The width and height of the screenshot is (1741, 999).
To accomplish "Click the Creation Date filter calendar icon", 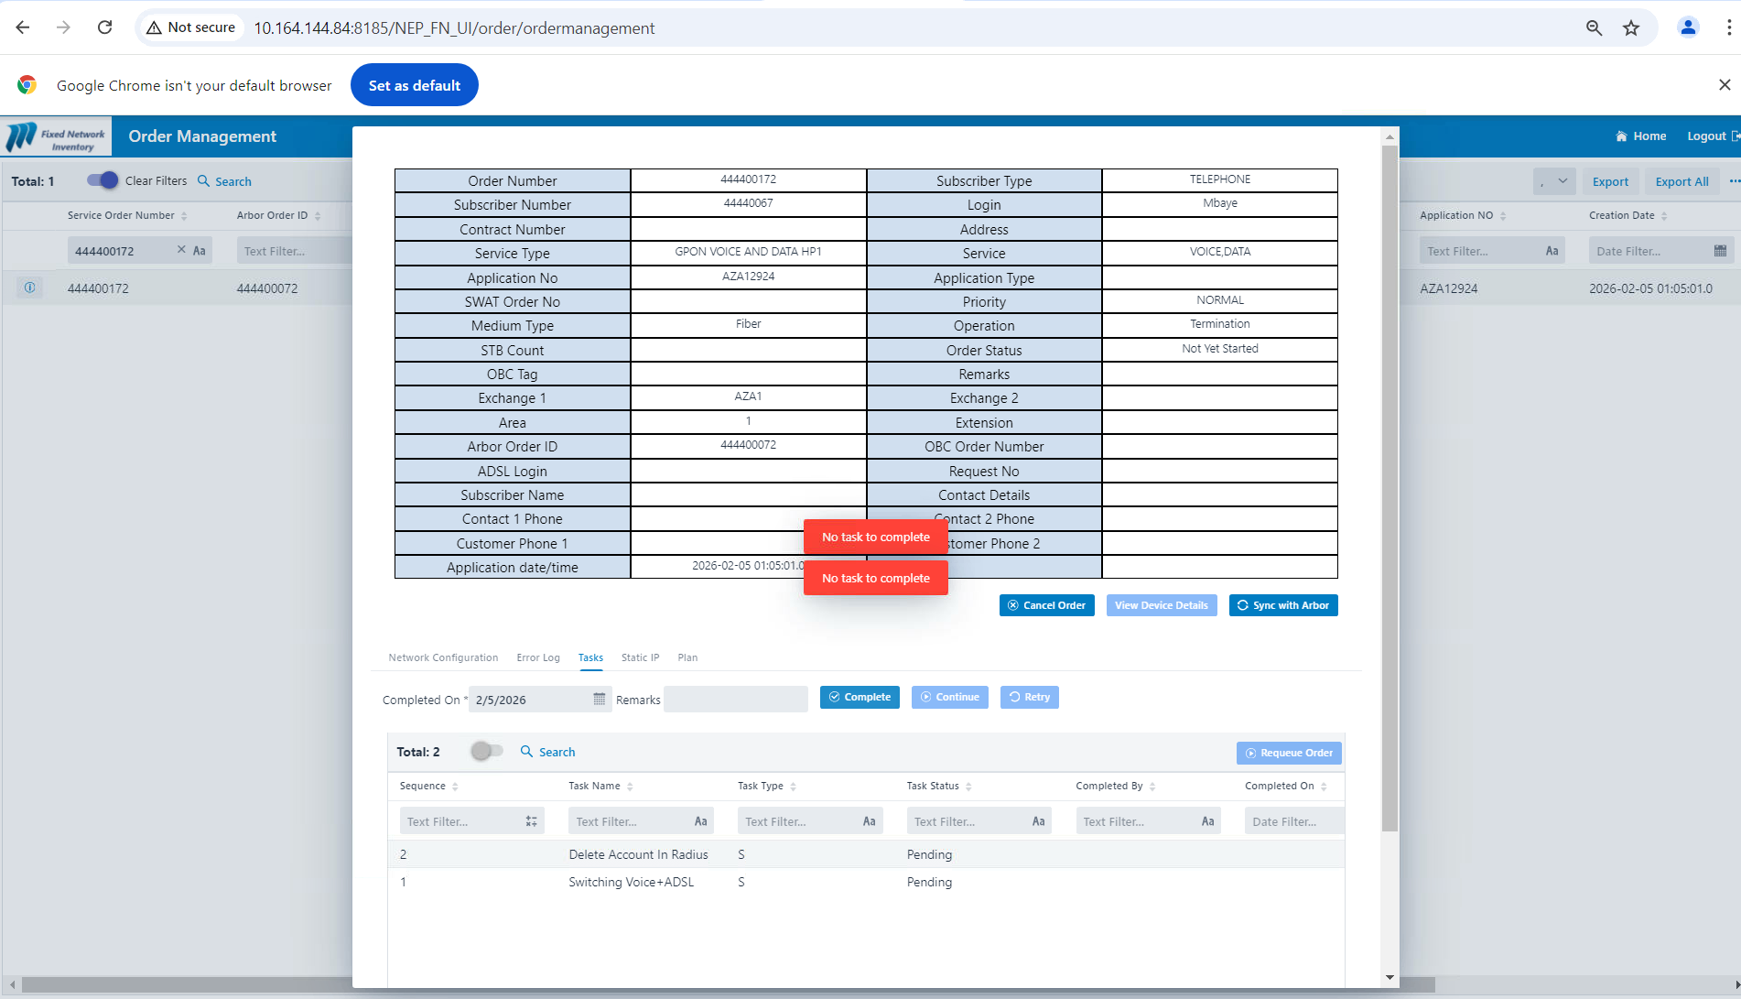I will (1719, 251).
